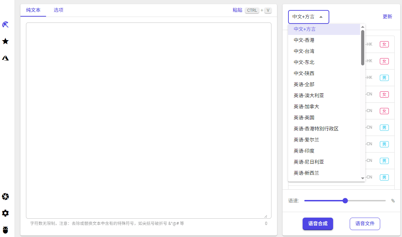Open settings via the gear icon
Viewport: 402px width, 237px height.
[6, 213]
